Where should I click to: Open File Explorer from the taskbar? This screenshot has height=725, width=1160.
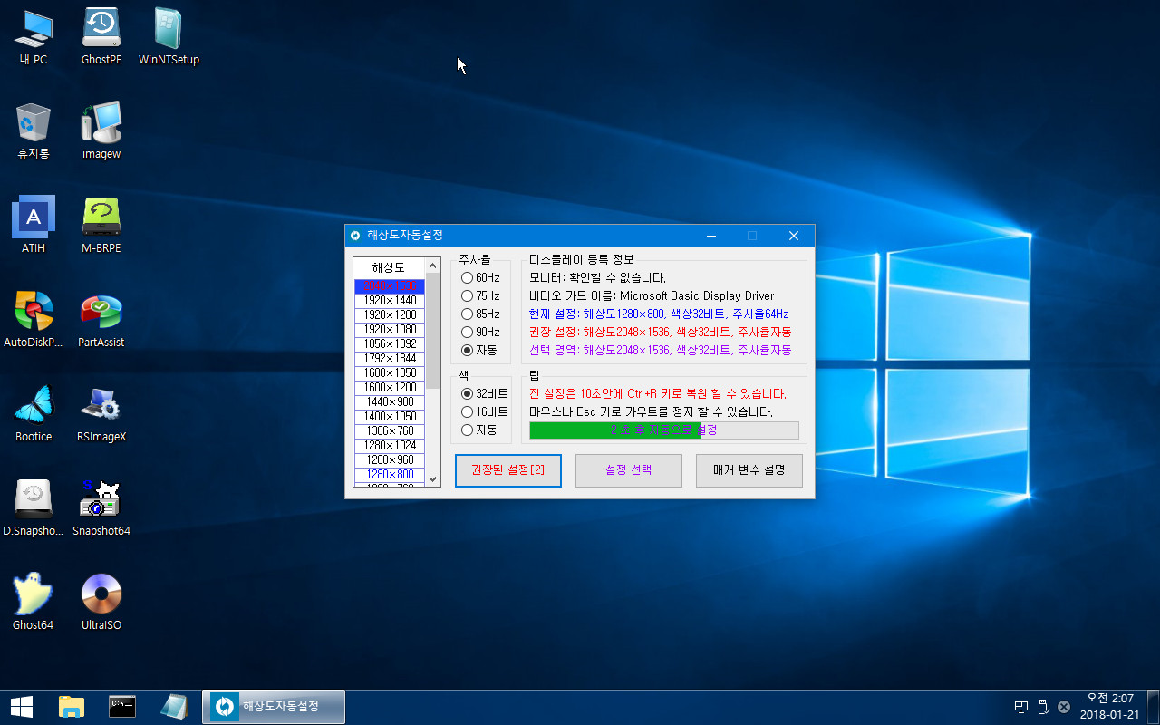tap(72, 706)
